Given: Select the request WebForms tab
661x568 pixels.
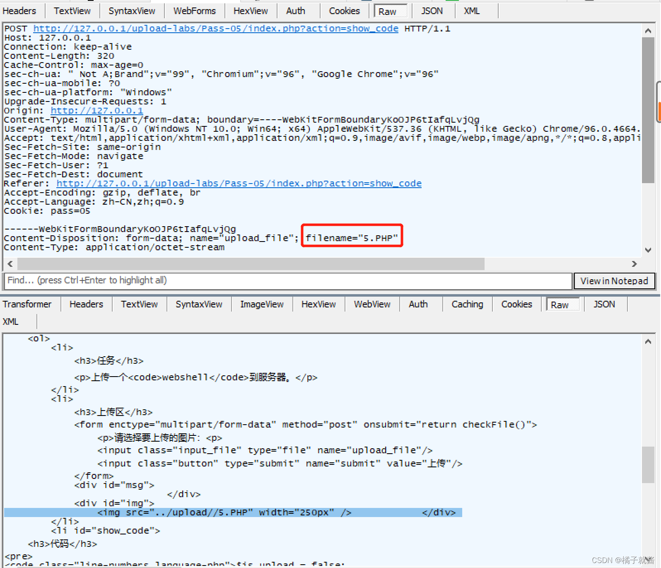Looking at the screenshot, I should point(194,11).
